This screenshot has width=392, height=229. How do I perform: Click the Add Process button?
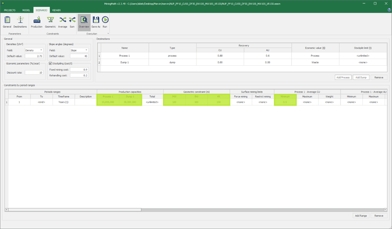tap(343, 77)
